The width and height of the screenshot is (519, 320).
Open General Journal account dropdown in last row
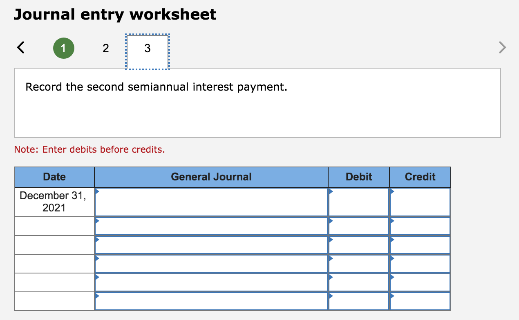pos(211,301)
